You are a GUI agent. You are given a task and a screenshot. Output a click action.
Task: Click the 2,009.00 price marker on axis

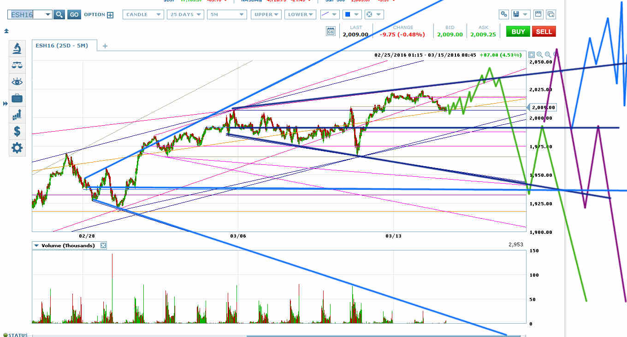click(543, 107)
